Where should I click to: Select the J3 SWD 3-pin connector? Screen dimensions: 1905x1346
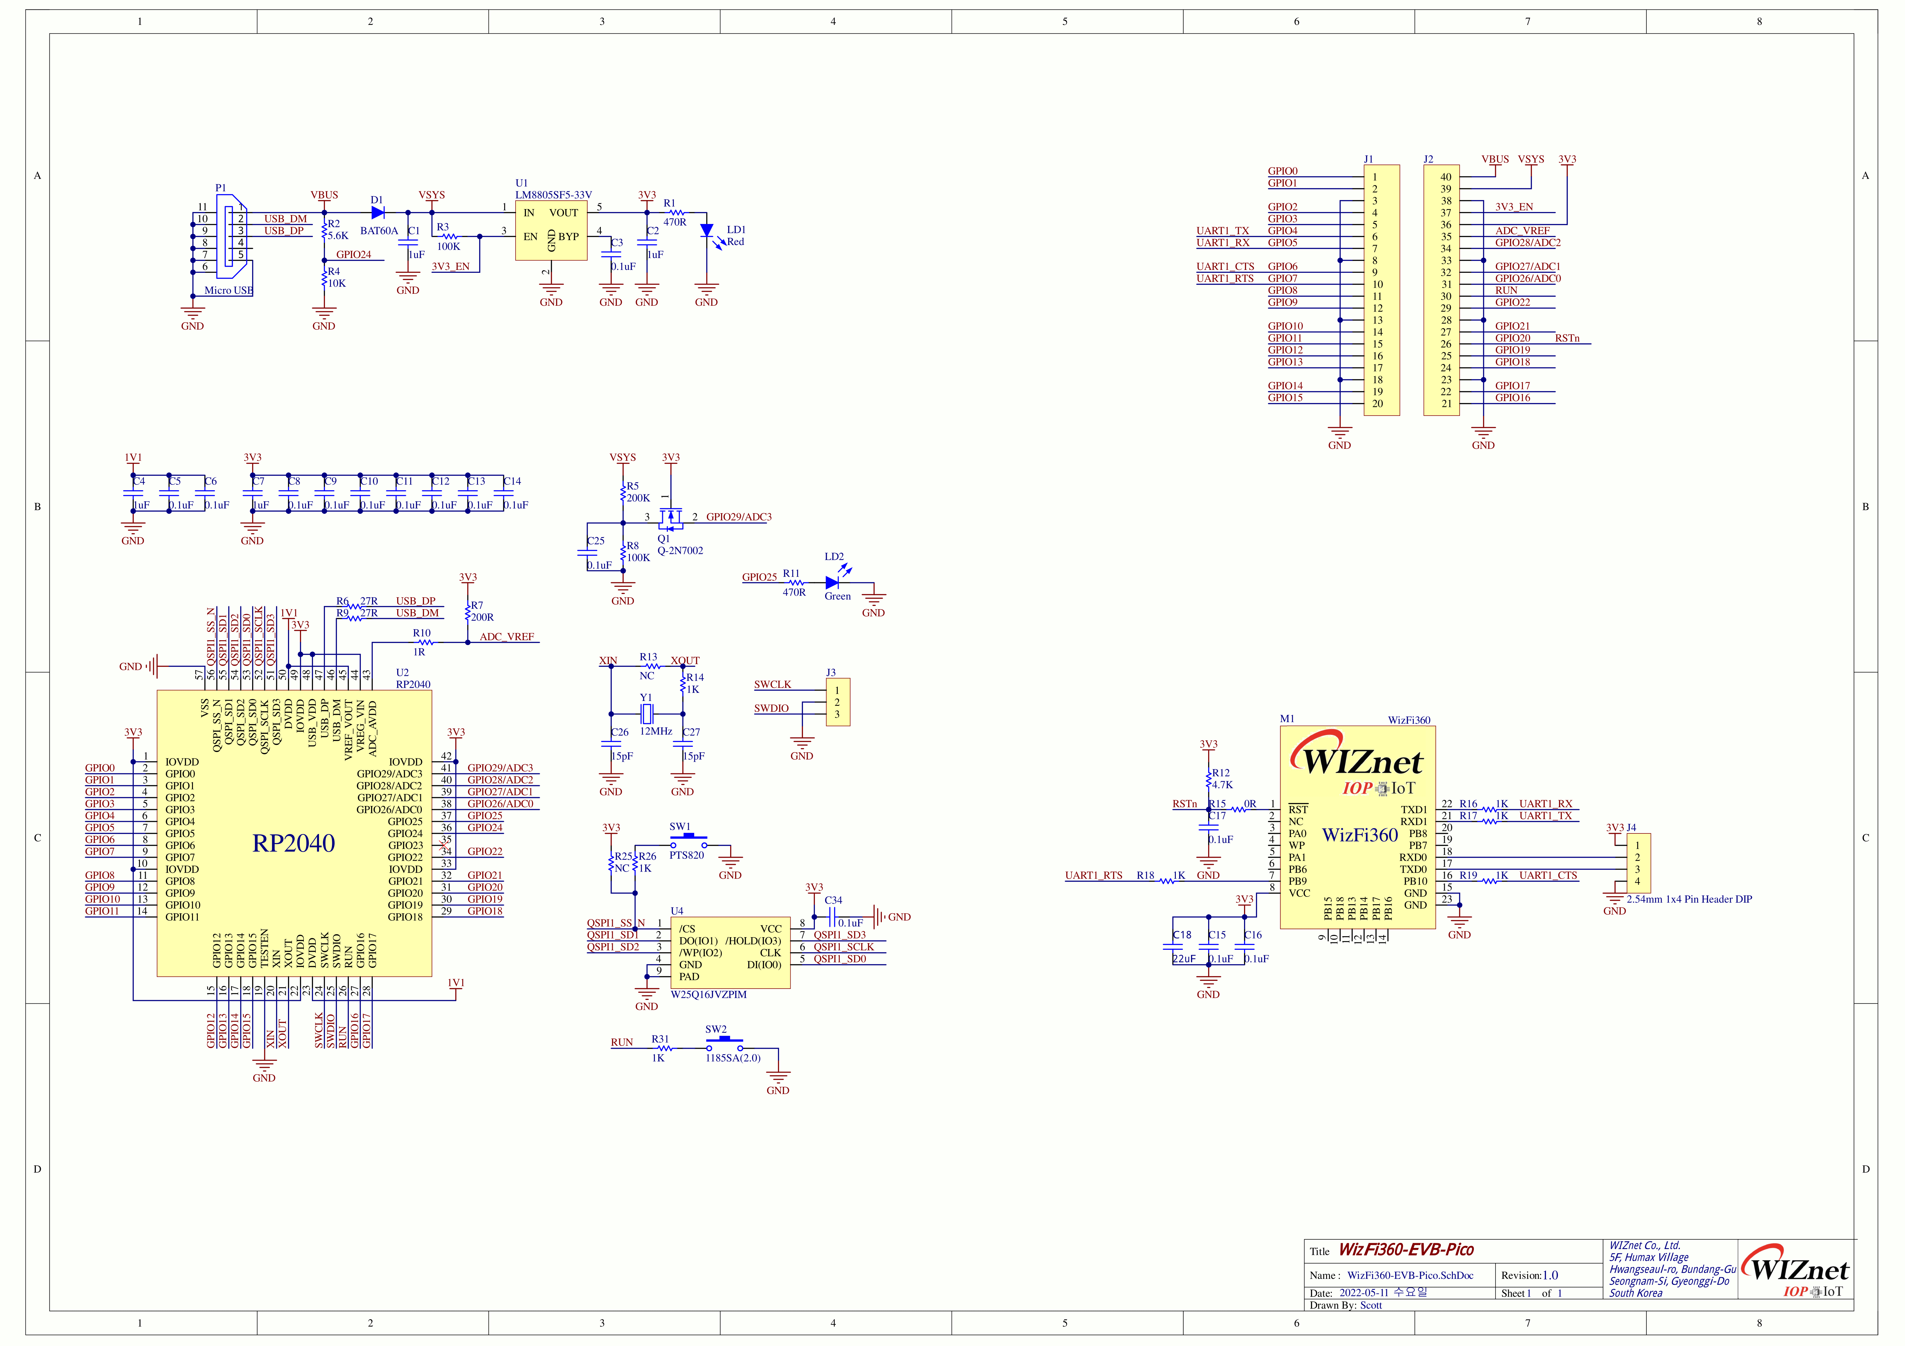838,702
